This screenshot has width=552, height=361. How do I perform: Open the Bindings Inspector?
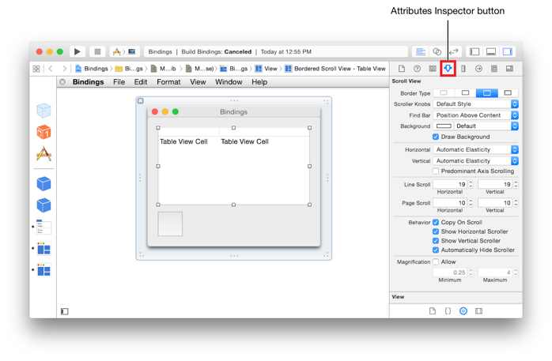coord(494,69)
